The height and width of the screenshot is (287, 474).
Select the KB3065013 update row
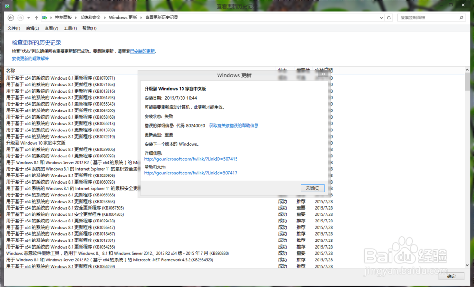point(61,123)
